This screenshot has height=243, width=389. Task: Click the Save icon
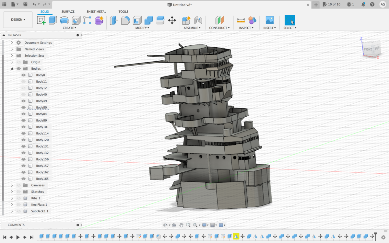tap(25, 5)
